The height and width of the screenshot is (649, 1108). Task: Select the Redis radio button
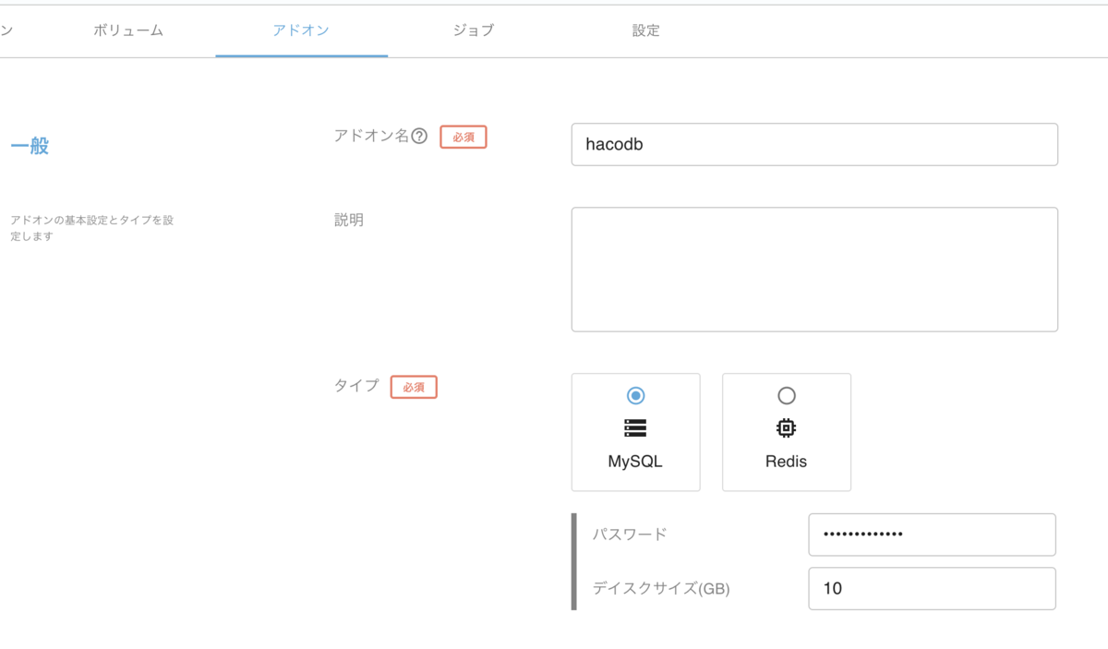pos(786,395)
